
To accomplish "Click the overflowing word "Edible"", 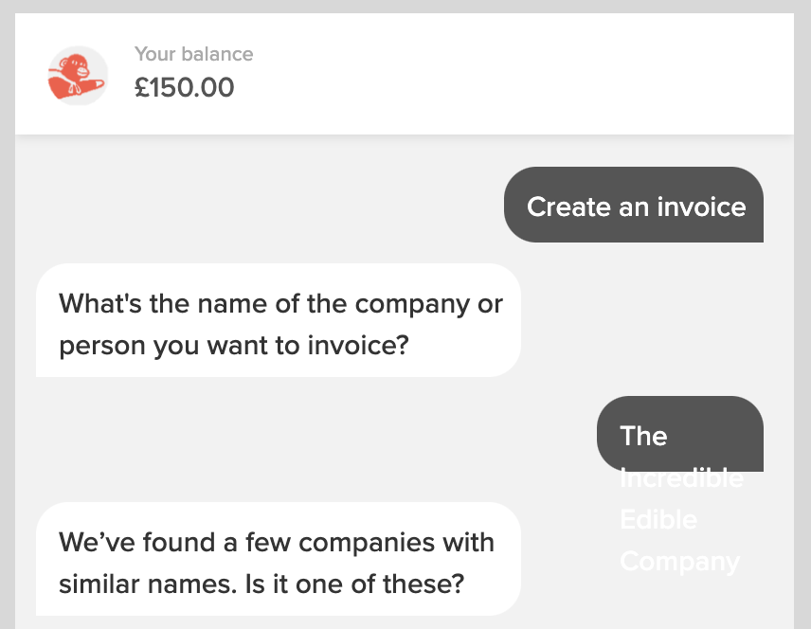I will 658,520.
